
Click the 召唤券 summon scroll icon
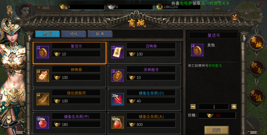click(118, 52)
